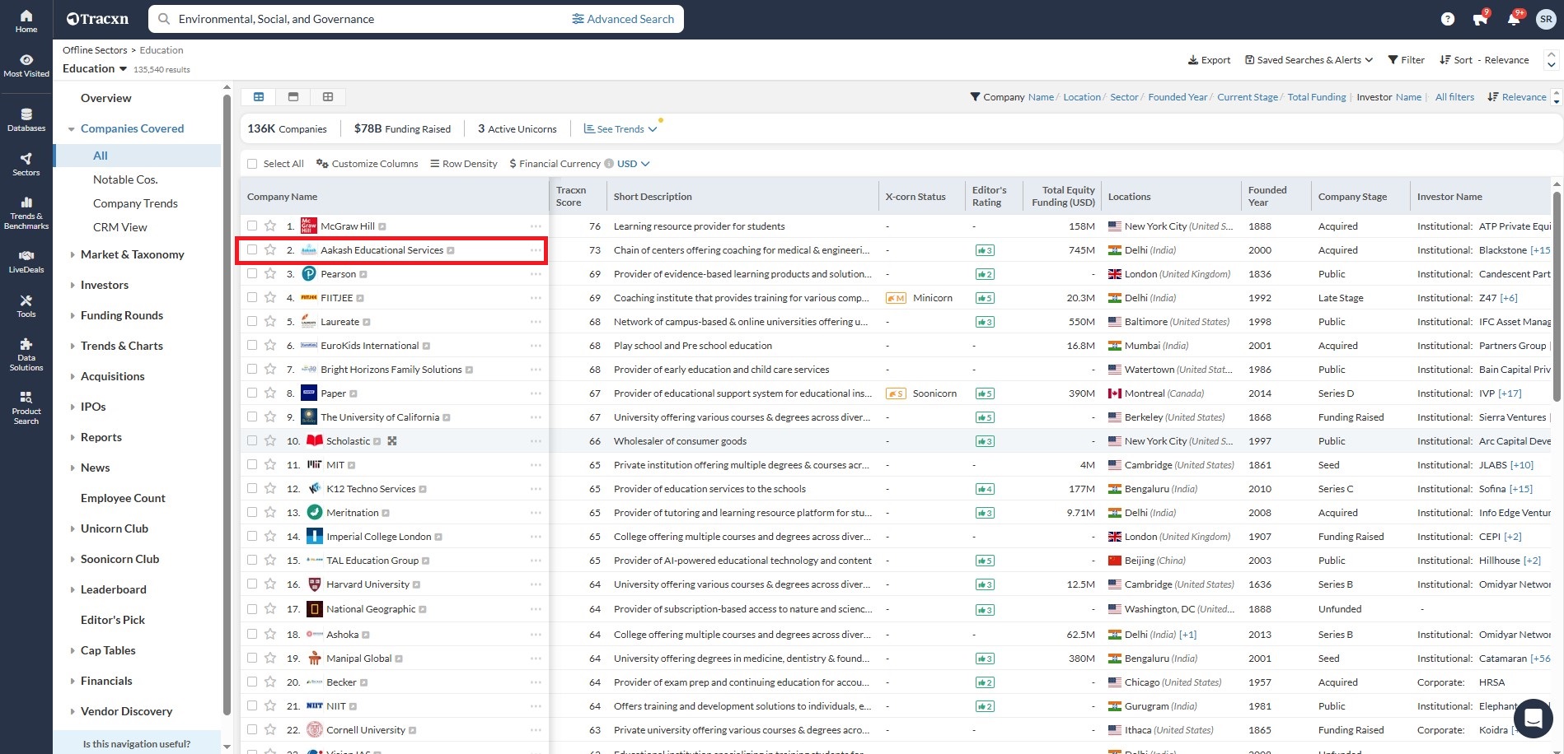
Task: Open the chat support bubble
Action: click(x=1533, y=719)
